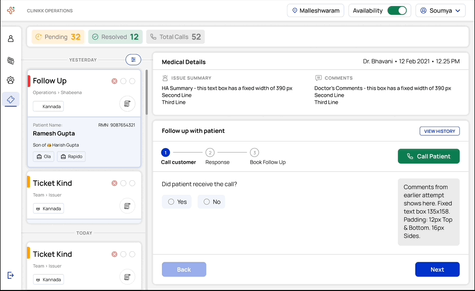Select Yes for patient received call
The image size is (475, 291).
click(176, 202)
